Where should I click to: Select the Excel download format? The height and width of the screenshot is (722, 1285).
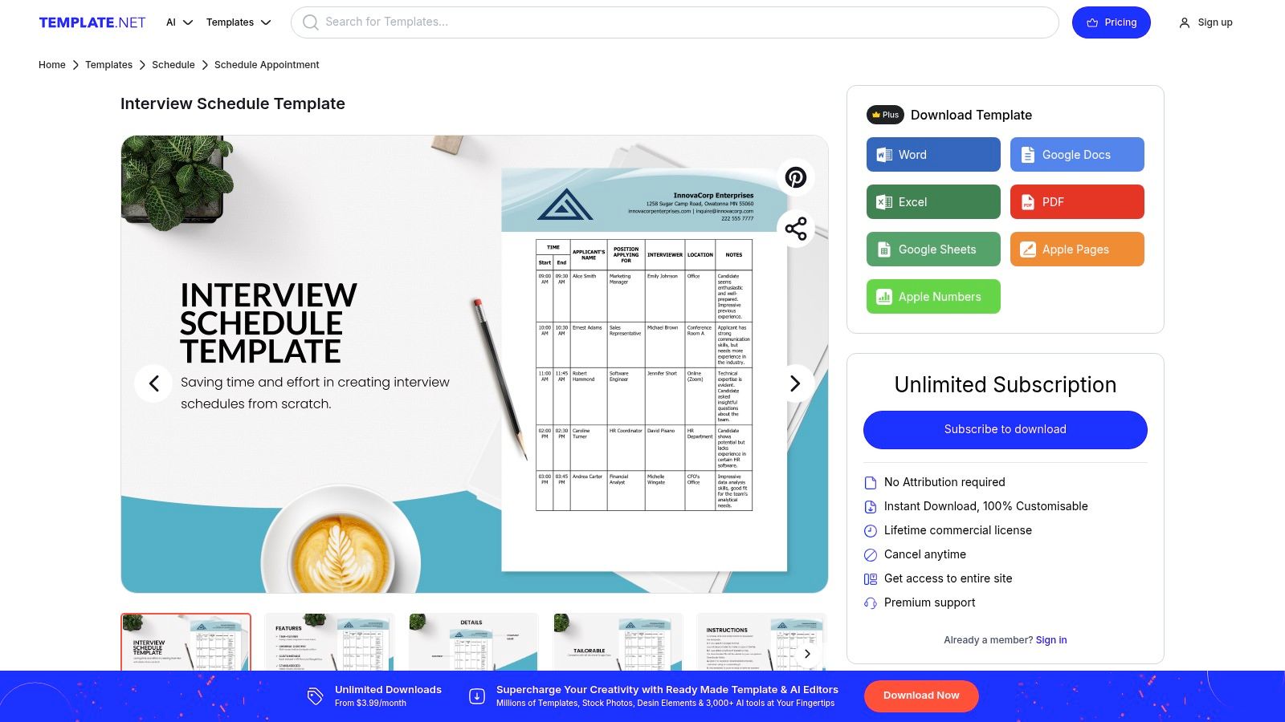932,202
